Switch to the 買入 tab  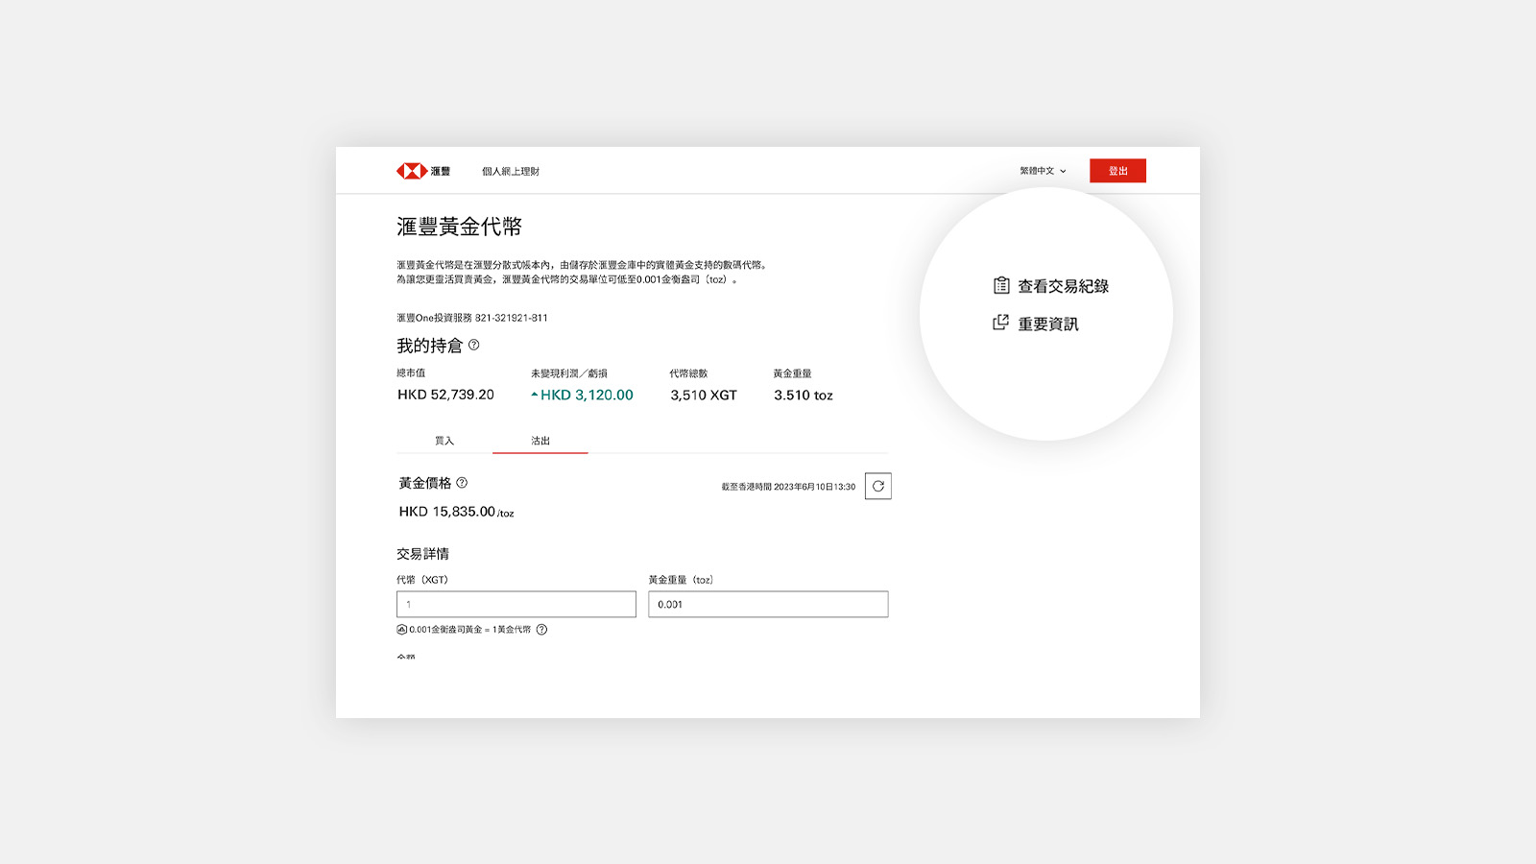tap(444, 441)
